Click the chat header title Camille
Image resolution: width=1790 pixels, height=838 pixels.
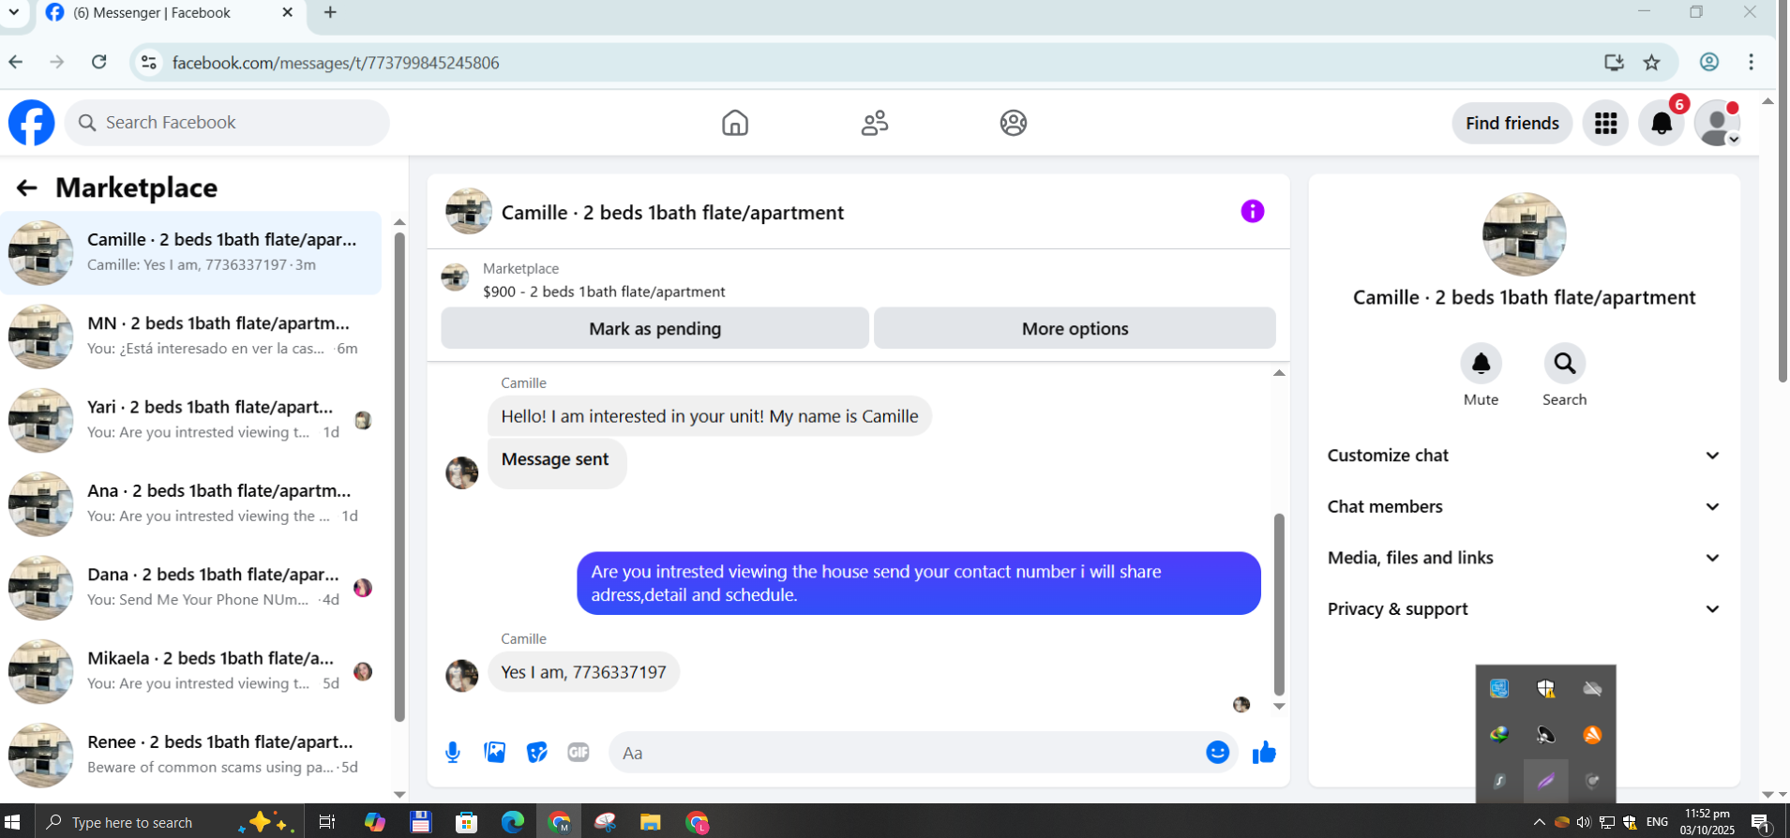(672, 213)
